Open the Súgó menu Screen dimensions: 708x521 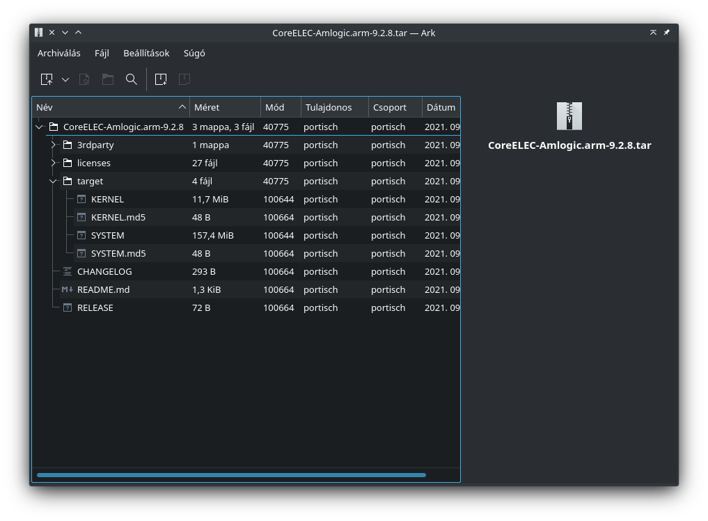(x=194, y=54)
